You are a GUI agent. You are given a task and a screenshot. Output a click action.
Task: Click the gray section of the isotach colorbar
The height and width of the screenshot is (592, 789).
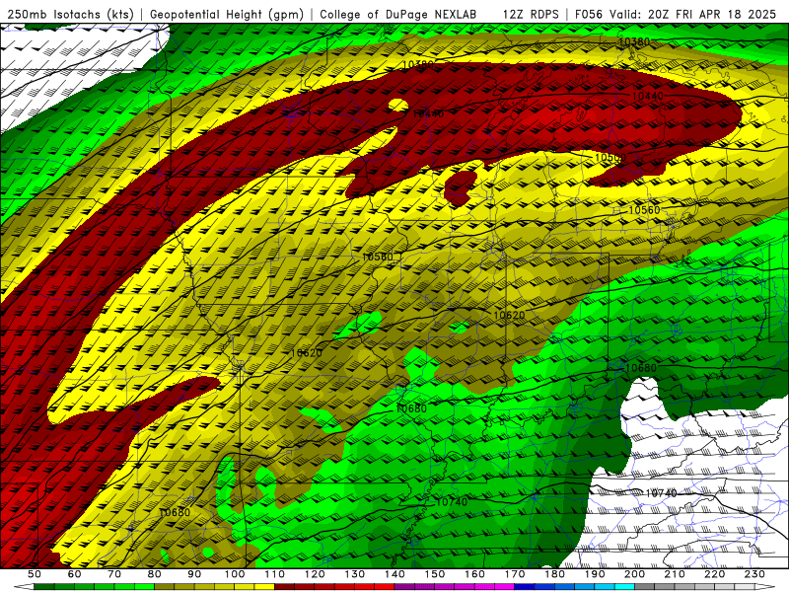pyautogui.click(x=694, y=587)
